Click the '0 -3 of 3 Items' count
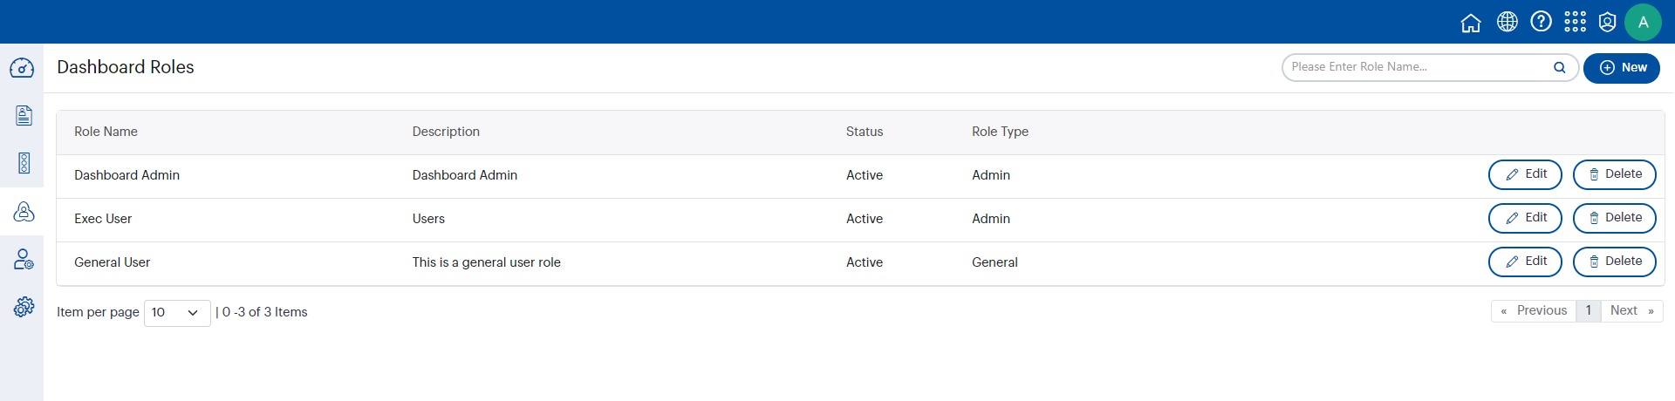This screenshot has height=401, width=1675. coord(264,312)
